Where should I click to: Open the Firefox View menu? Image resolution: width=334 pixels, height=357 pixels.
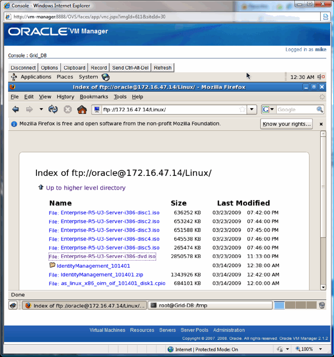pos(45,97)
